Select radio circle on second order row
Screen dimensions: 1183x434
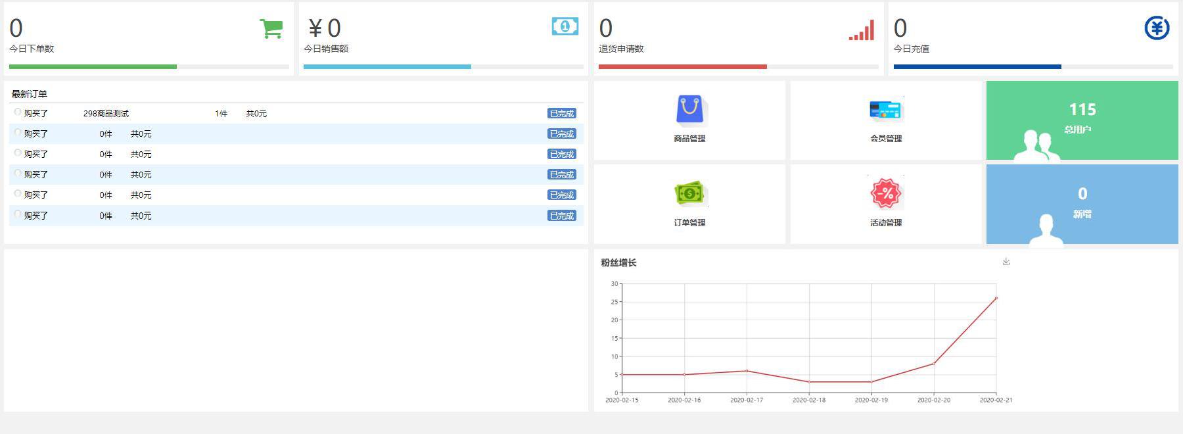(18, 133)
